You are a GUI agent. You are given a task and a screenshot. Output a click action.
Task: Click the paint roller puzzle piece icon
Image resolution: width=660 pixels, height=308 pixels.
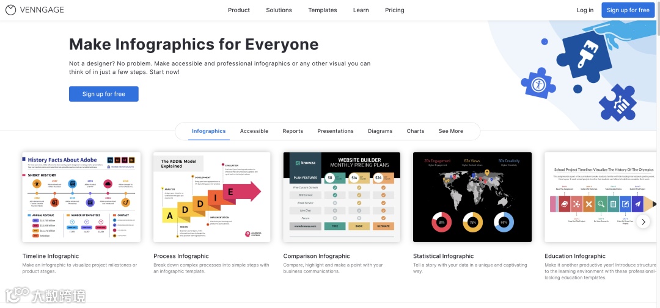coord(584,56)
